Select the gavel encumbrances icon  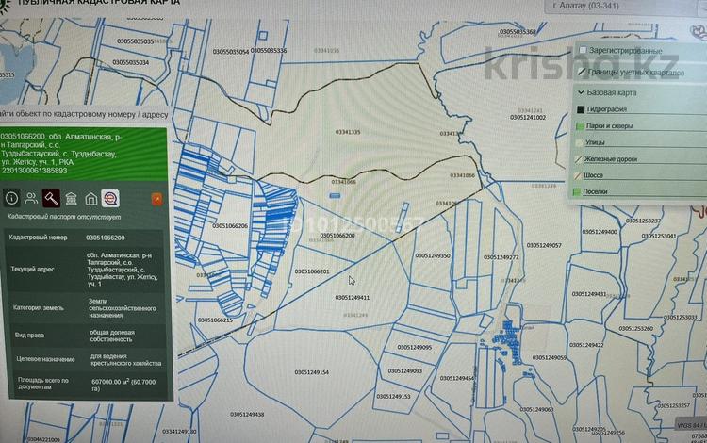pos(51,198)
